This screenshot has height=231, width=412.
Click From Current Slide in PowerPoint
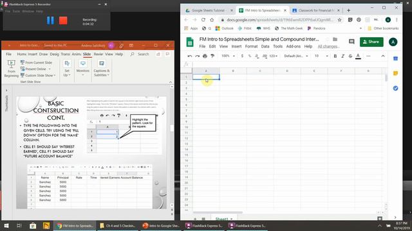(36, 62)
